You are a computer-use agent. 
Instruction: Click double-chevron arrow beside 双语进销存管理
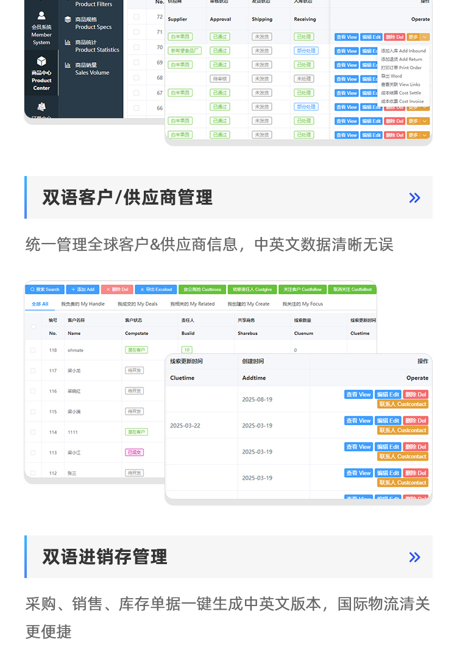(x=414, y=557)
